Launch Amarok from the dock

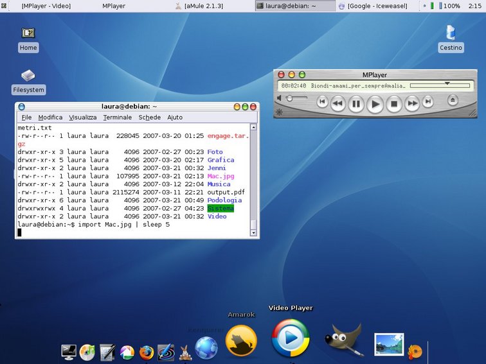241,341
